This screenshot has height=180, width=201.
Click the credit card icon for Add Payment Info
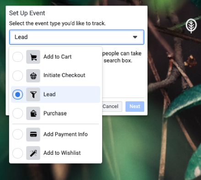click(x=33, y=134)
